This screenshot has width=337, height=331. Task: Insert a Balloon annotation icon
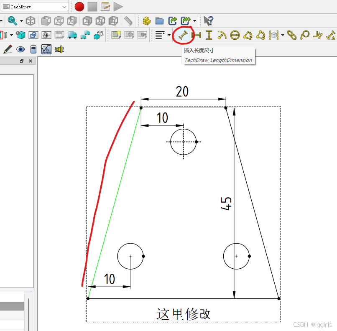coord(305,35)
